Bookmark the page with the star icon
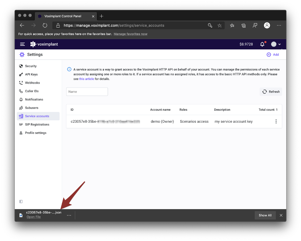 point(219,25)
